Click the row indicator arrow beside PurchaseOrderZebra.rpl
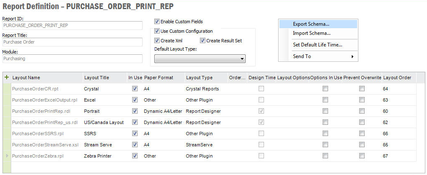The image size is (427, 175). pyautogui.click(x=6, y=156)
